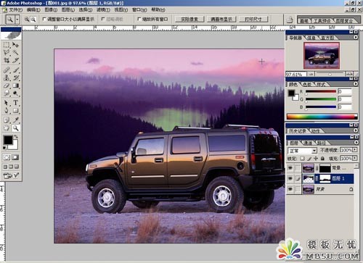
Task: Select the Hand tool
Action: [7, 128]
